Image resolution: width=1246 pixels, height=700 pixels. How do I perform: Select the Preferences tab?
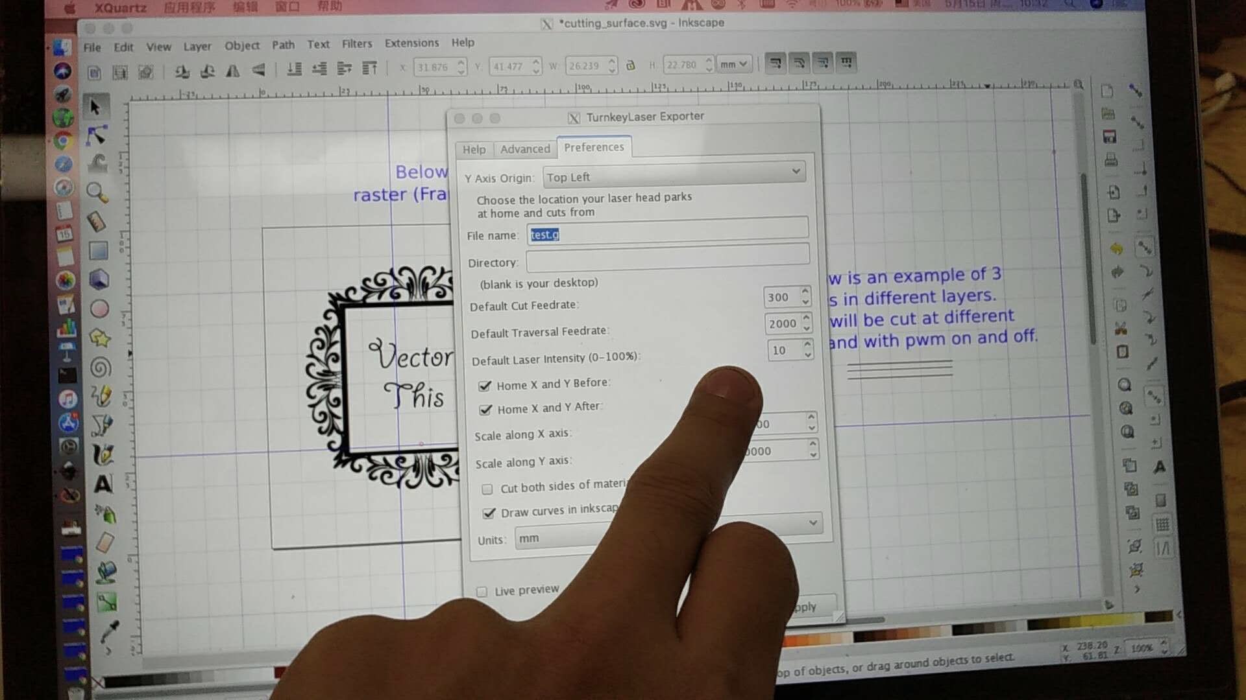pyautogui.click(x=594, y=147)
